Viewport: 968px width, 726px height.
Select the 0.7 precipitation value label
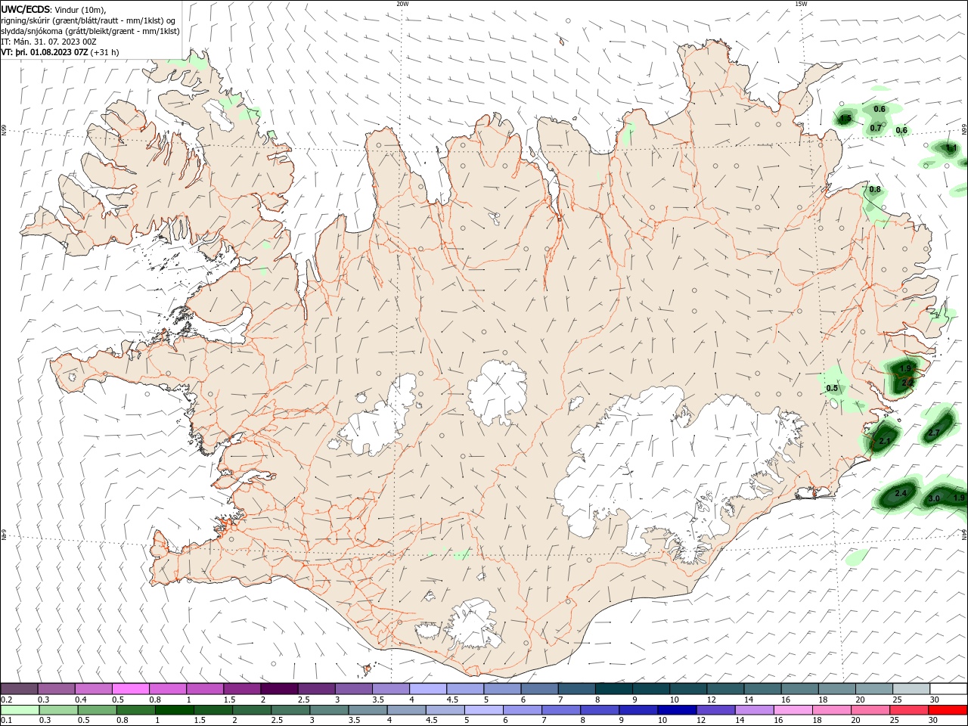pyautogui.click(x=876, y=128)
